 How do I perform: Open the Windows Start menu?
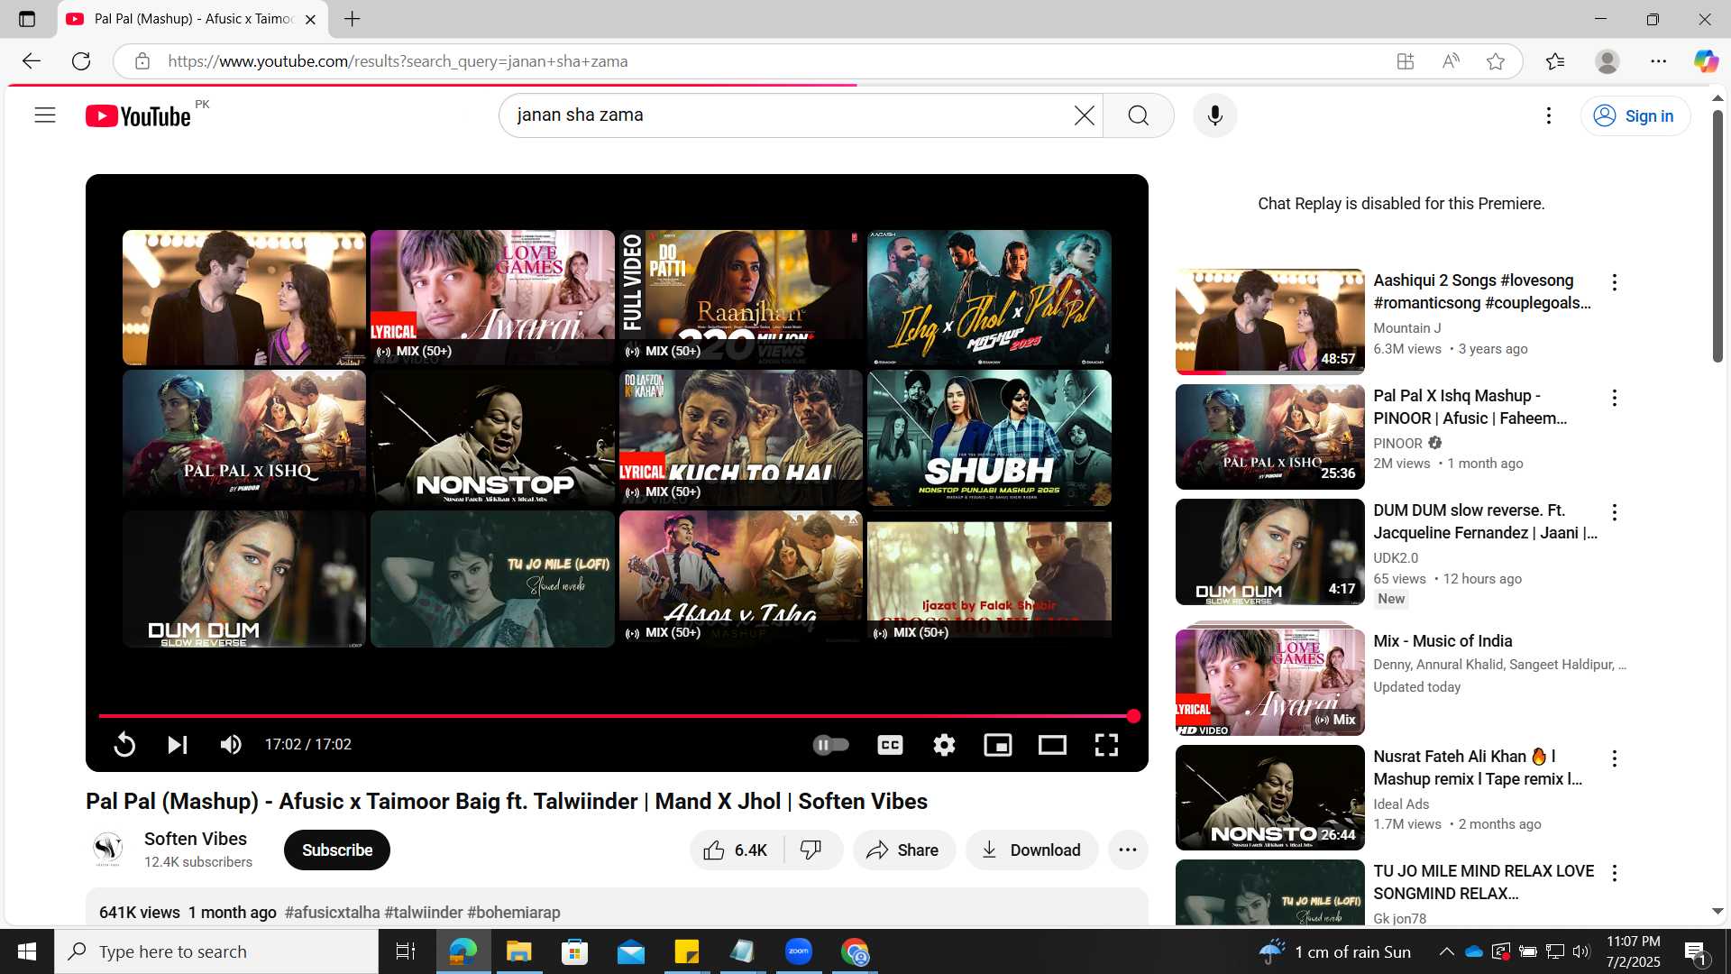click(x=27, y=951)
